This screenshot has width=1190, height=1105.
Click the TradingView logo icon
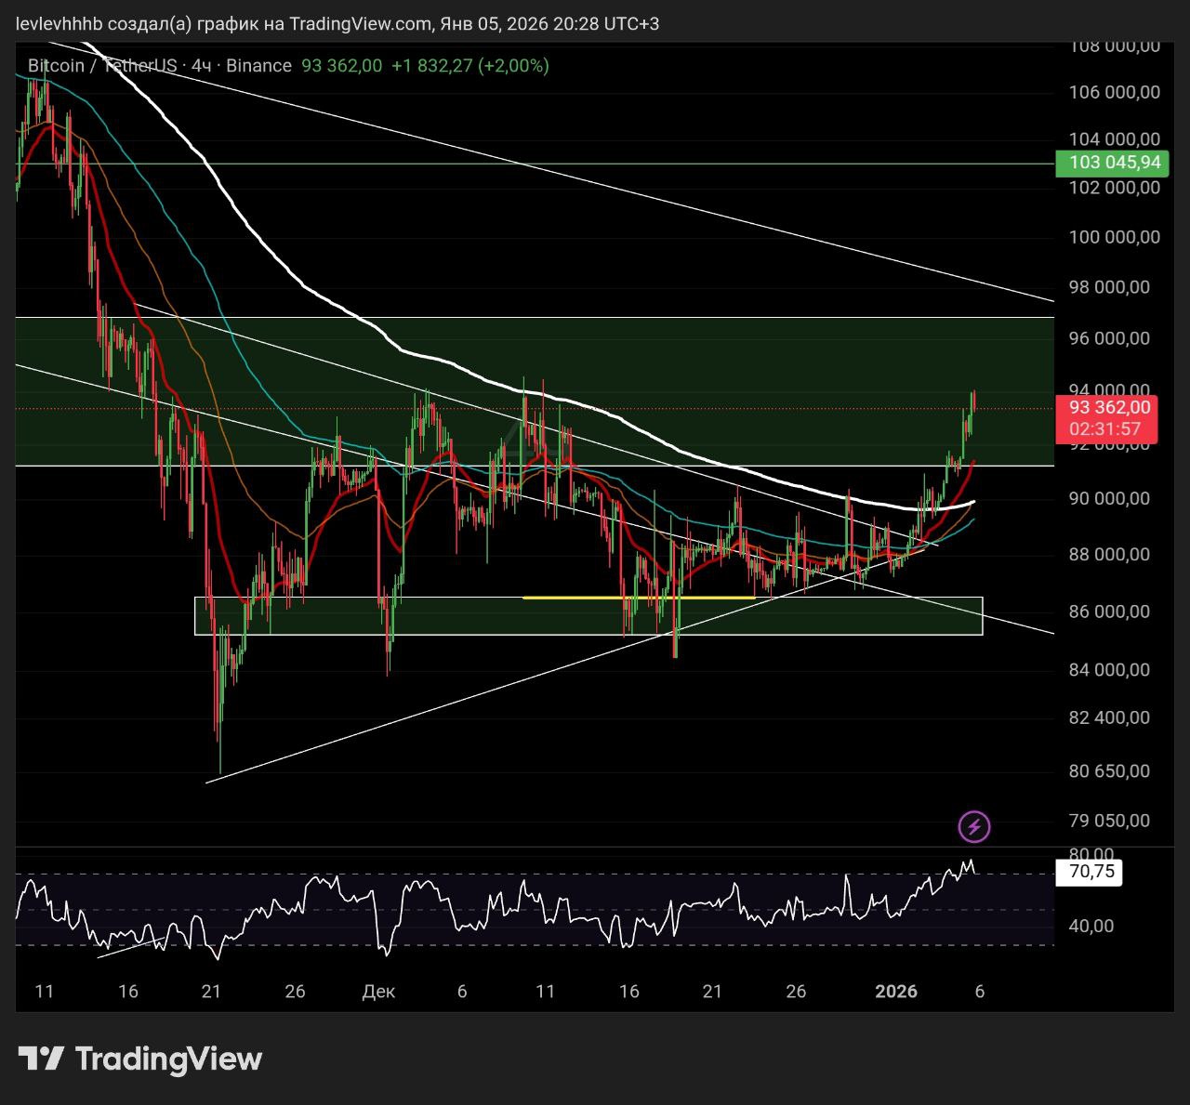[x=41, y=1059]
